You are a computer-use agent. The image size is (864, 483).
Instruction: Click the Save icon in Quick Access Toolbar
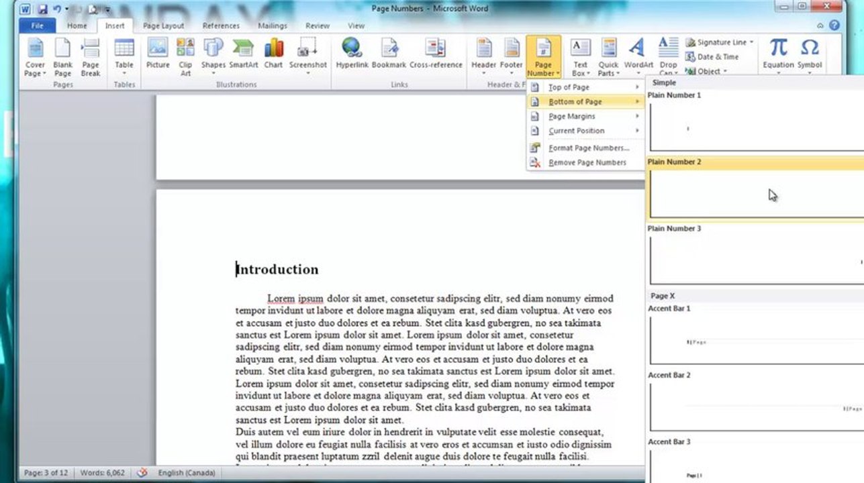(x=43, y=9)
